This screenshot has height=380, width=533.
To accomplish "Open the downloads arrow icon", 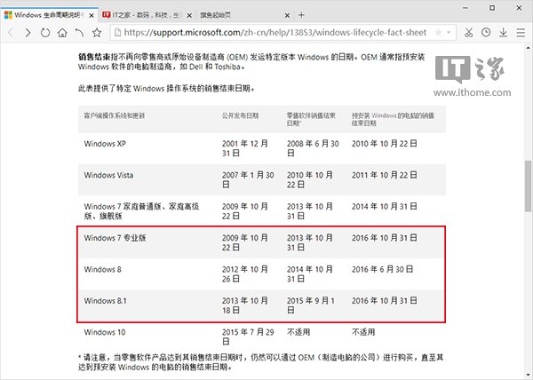I will pyautogui.click(x=504, y=33).
